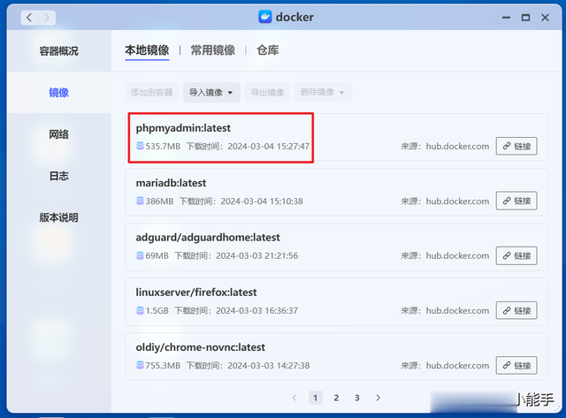
Task: Open 网络 in the sidebar
Action: 59,134
